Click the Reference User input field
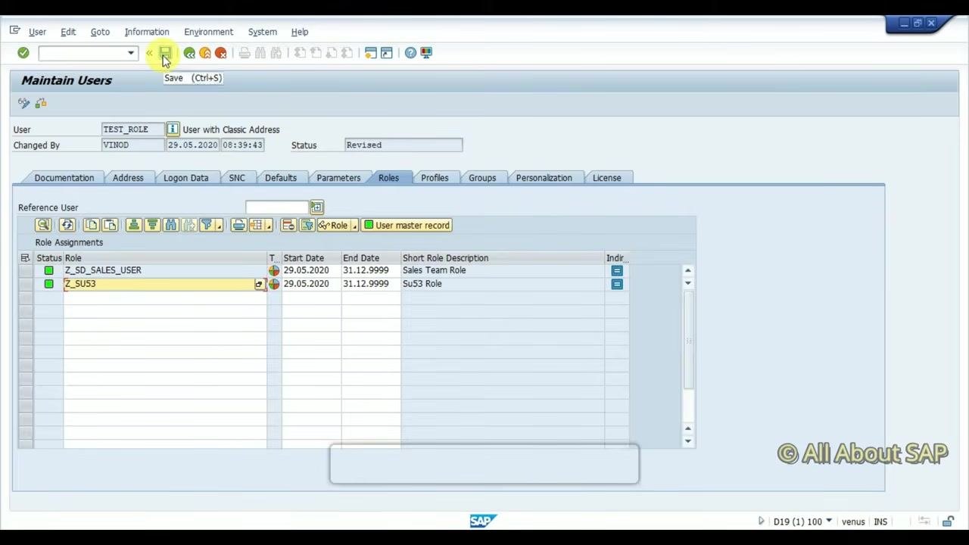 click(277, 207)
